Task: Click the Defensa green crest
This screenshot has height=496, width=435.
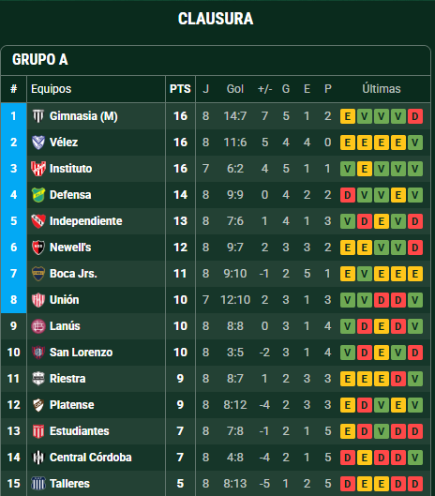Action: pyautogui.click(x=38, y=195)
